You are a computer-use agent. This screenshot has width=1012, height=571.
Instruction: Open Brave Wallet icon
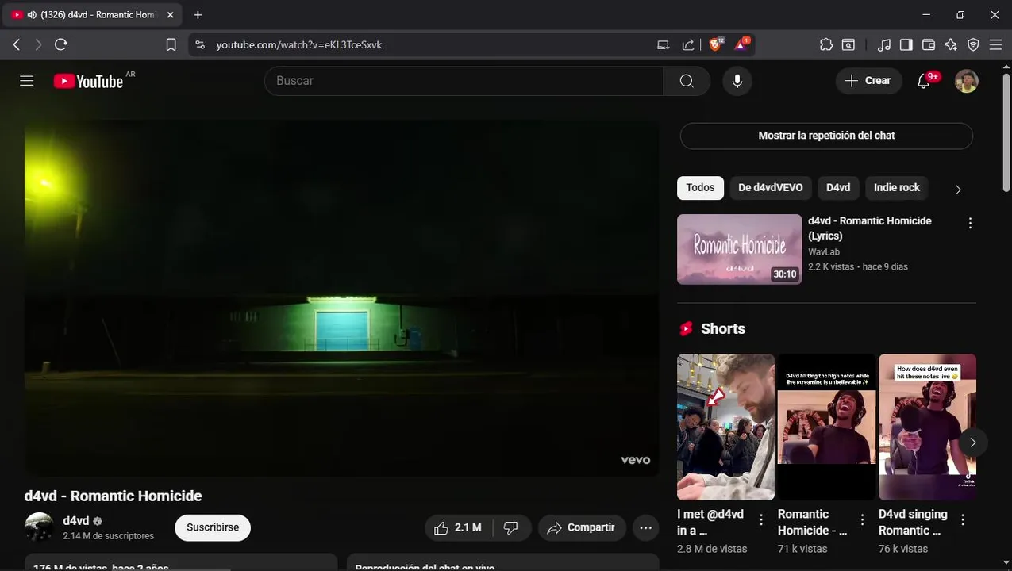click(x=929, y=45)
